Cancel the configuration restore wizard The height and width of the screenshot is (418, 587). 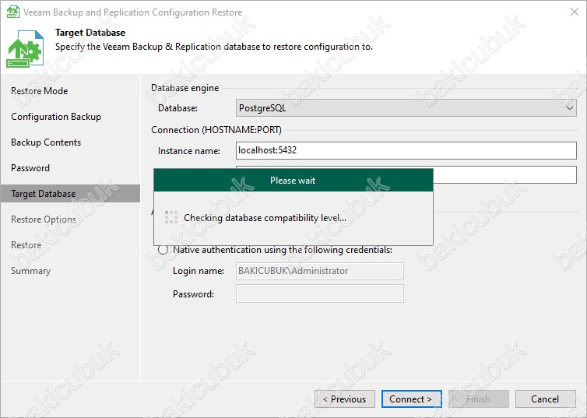[546, 399]
